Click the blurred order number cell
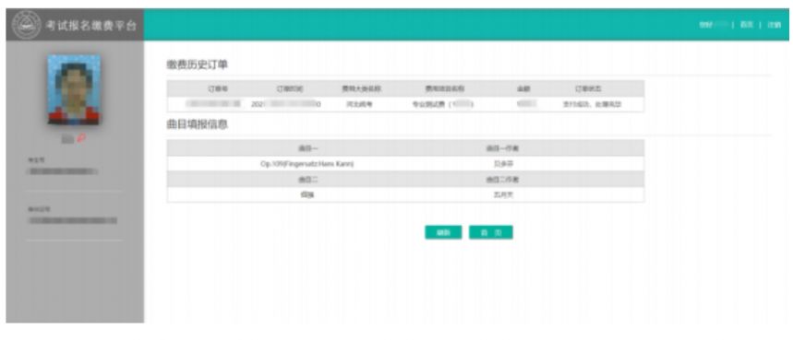 click(x=212, y=104)
